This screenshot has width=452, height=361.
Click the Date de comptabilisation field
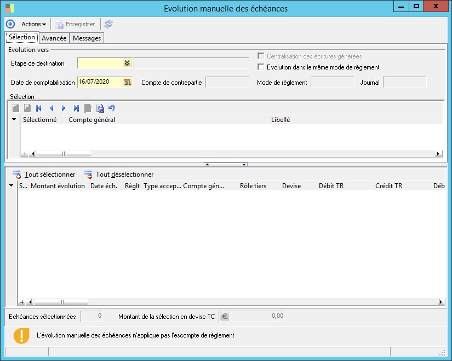100,82
